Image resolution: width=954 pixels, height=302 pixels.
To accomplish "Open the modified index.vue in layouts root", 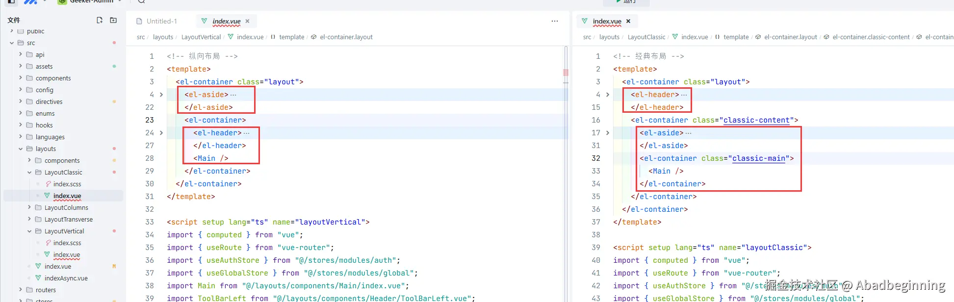I will tap(58, 266).
